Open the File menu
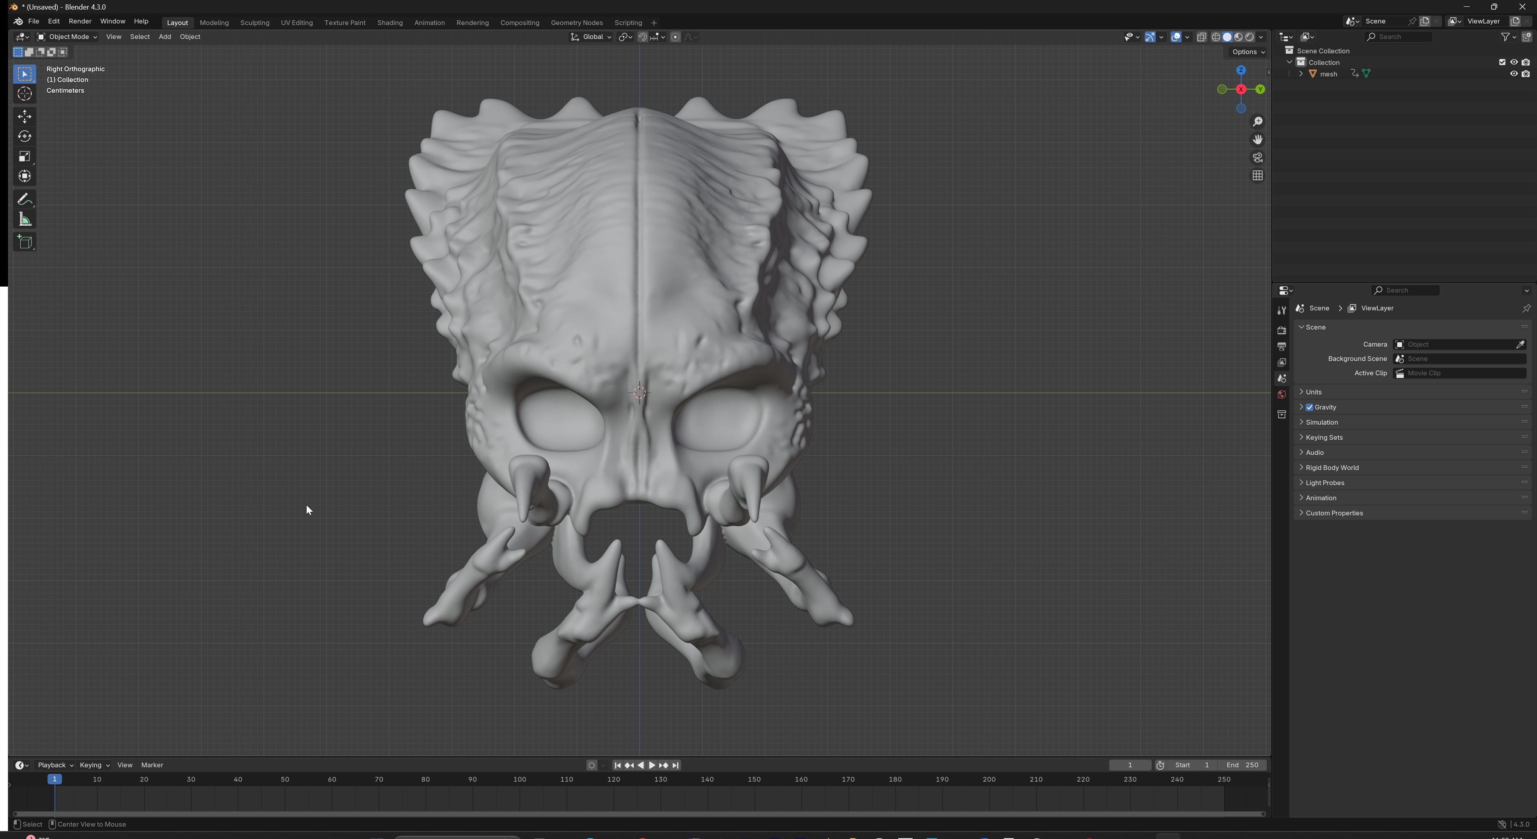This screenshot has width=1537, height=839. [33, 21]
